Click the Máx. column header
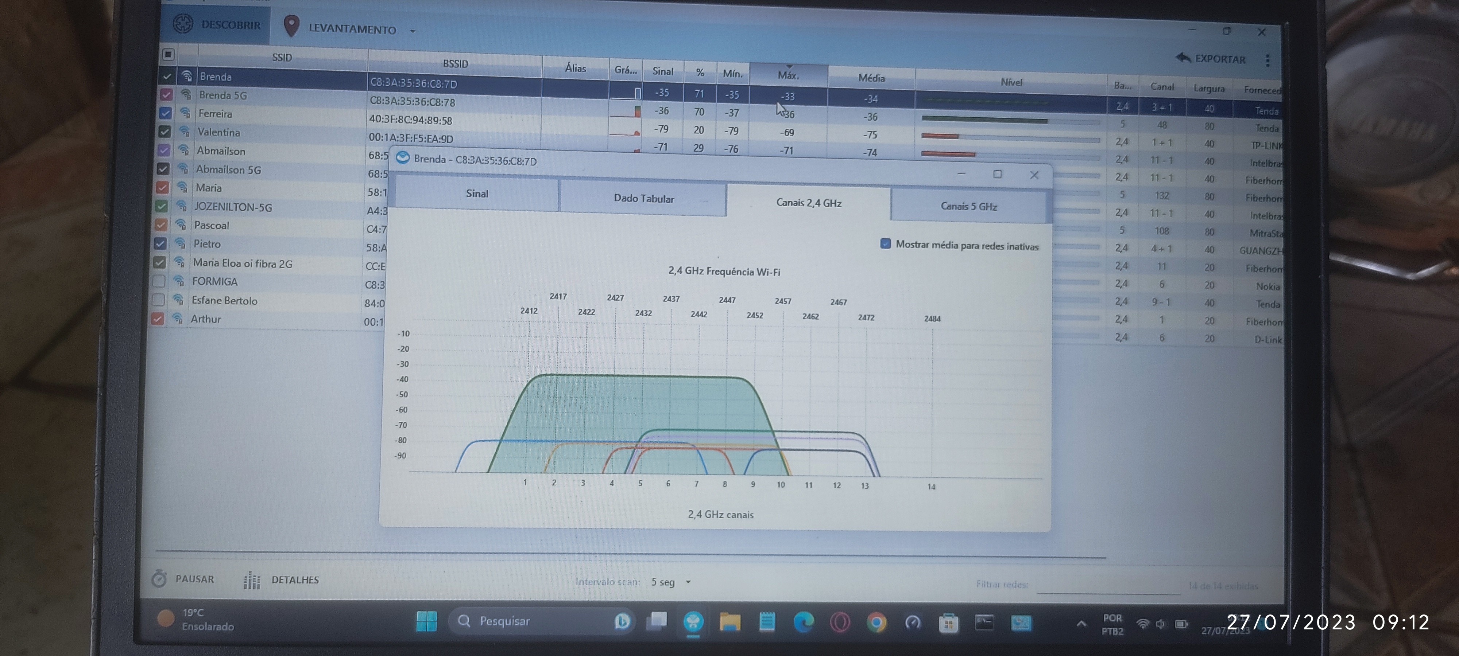The height and width of the screenshot is (656, 1459). [x=788, y=75]
